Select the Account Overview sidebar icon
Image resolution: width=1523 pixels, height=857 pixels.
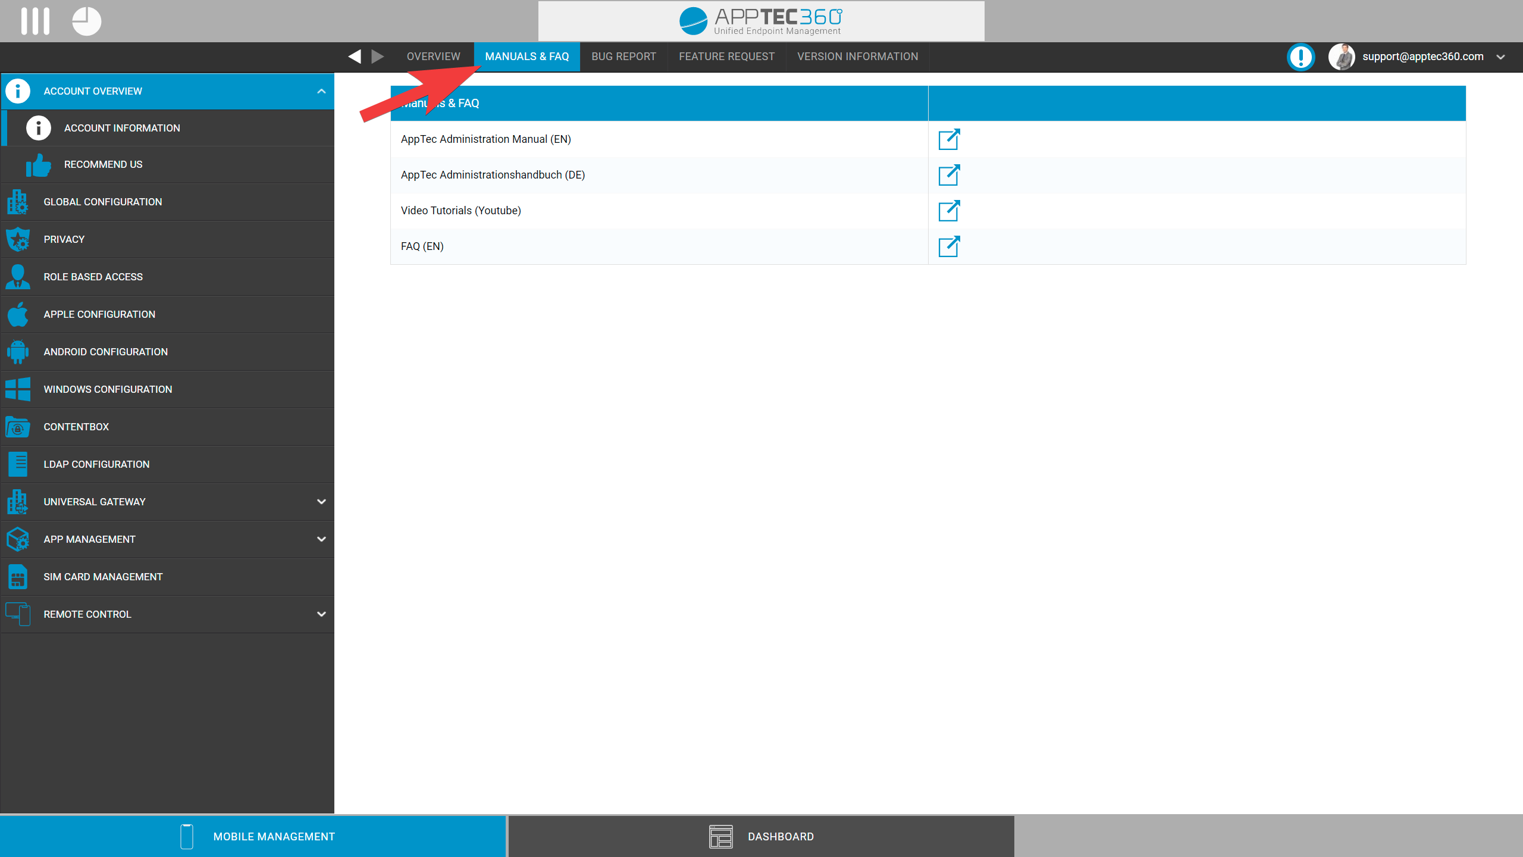(x=18, y=91)
